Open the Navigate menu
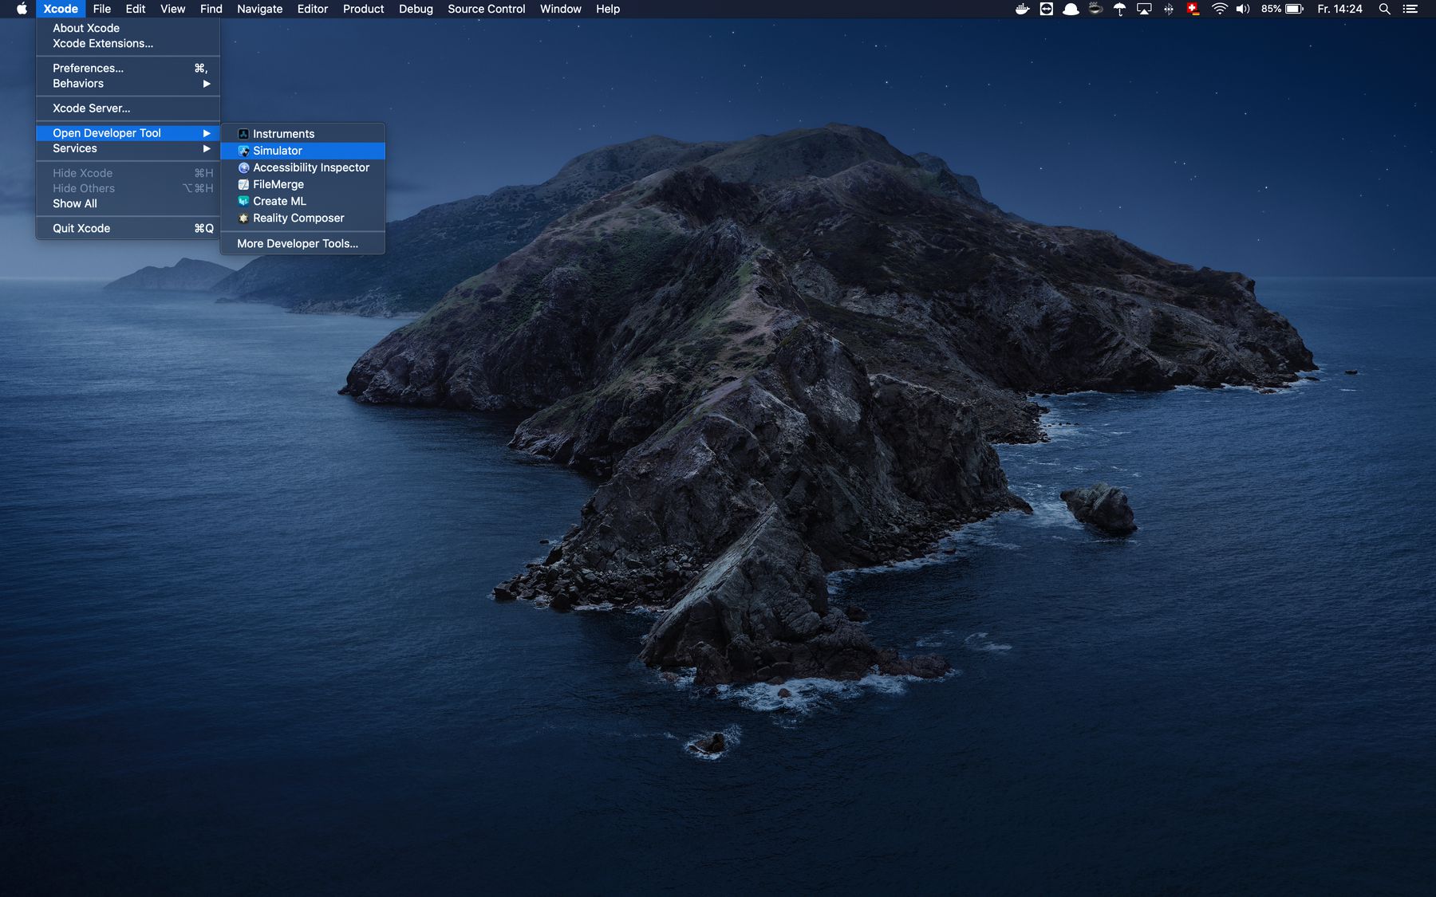 point(259,9)
